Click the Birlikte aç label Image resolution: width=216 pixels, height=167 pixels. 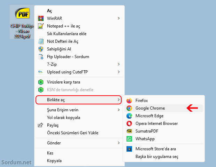(56, 100)
